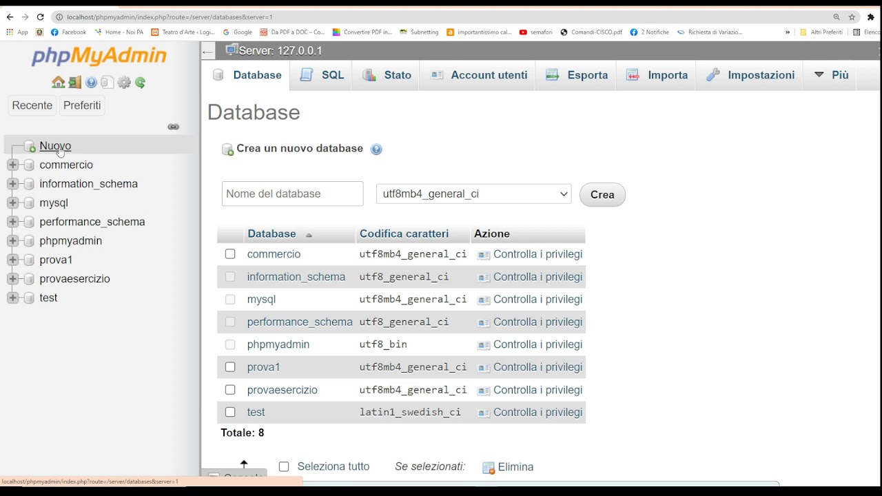Expand information_schema node in navigation tree
The height and width of the screenshot is (496, 882).
tap(12, 184)
